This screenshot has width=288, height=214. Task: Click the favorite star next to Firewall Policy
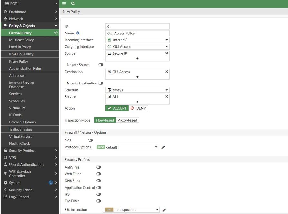coord(56,33)
